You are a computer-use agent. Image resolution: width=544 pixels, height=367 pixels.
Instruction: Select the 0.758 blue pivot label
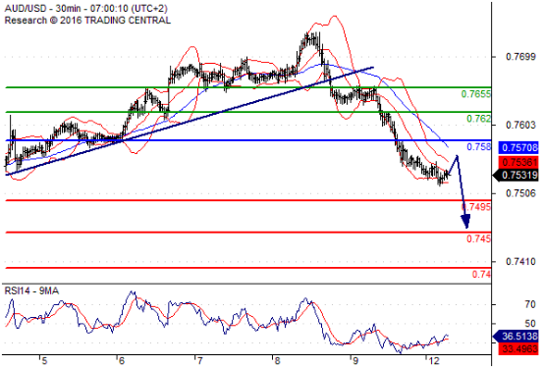479,147
